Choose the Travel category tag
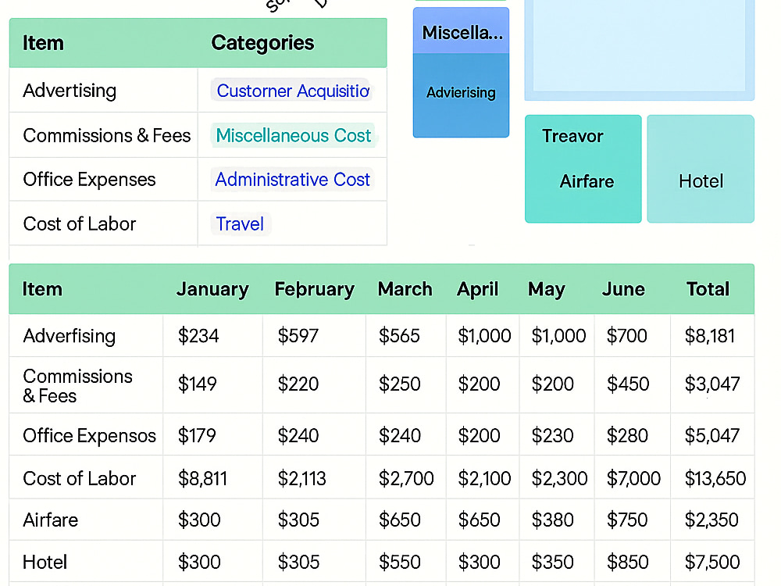 click(240, 223)
